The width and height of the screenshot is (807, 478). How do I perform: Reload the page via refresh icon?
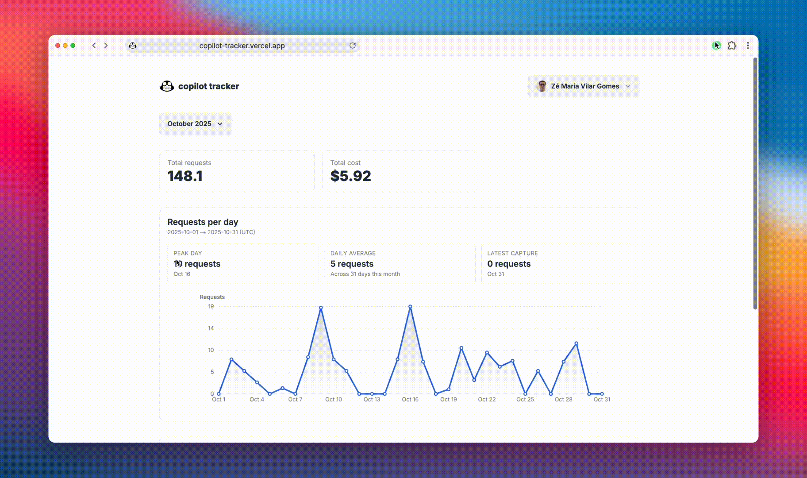pyautogui.click(x=353, y=45)
